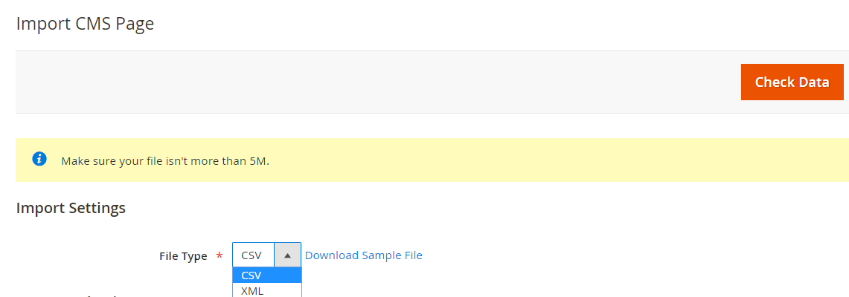Click the selected CSV value in field
Screen dimensions: 849x297
[252, 255]
